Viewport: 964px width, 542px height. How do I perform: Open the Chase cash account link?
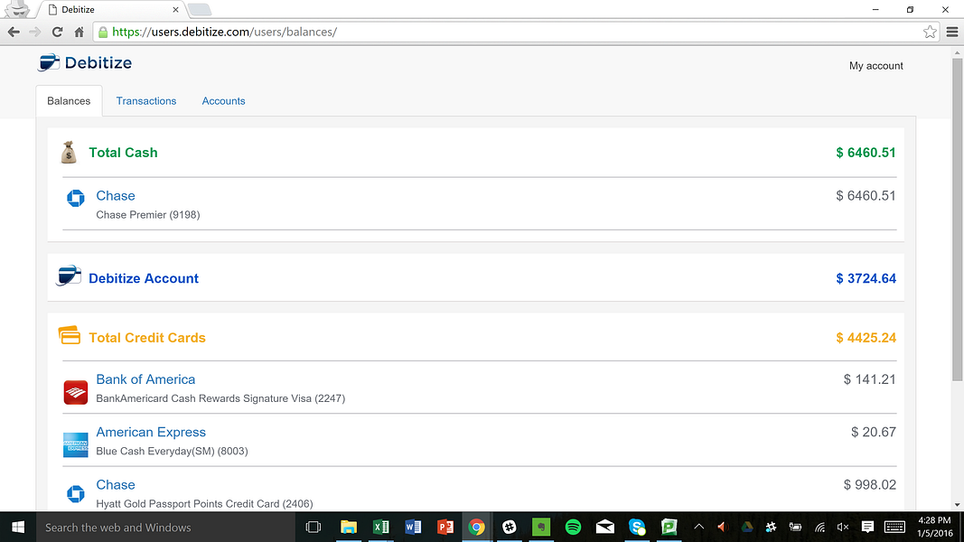click(116, 195)
